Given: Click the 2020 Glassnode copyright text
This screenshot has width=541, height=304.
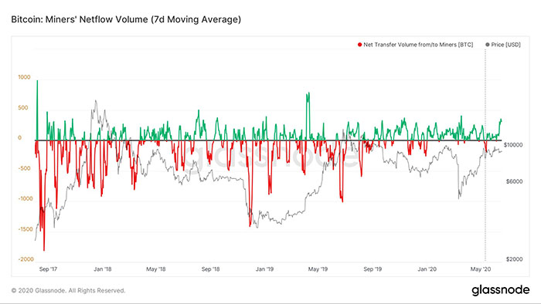Looking at the screenshot, I should (x=68, y=291).
